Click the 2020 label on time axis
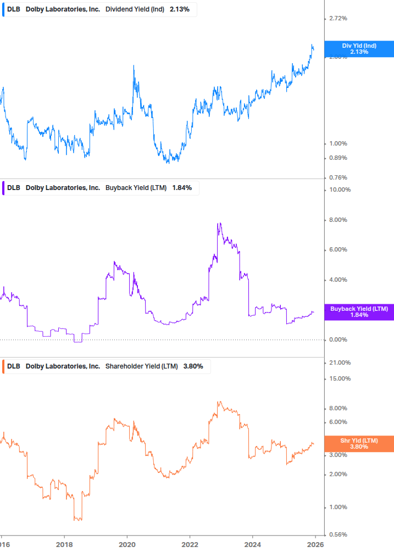The width and height of the screenshot is (394, 552). pos(127,545)
